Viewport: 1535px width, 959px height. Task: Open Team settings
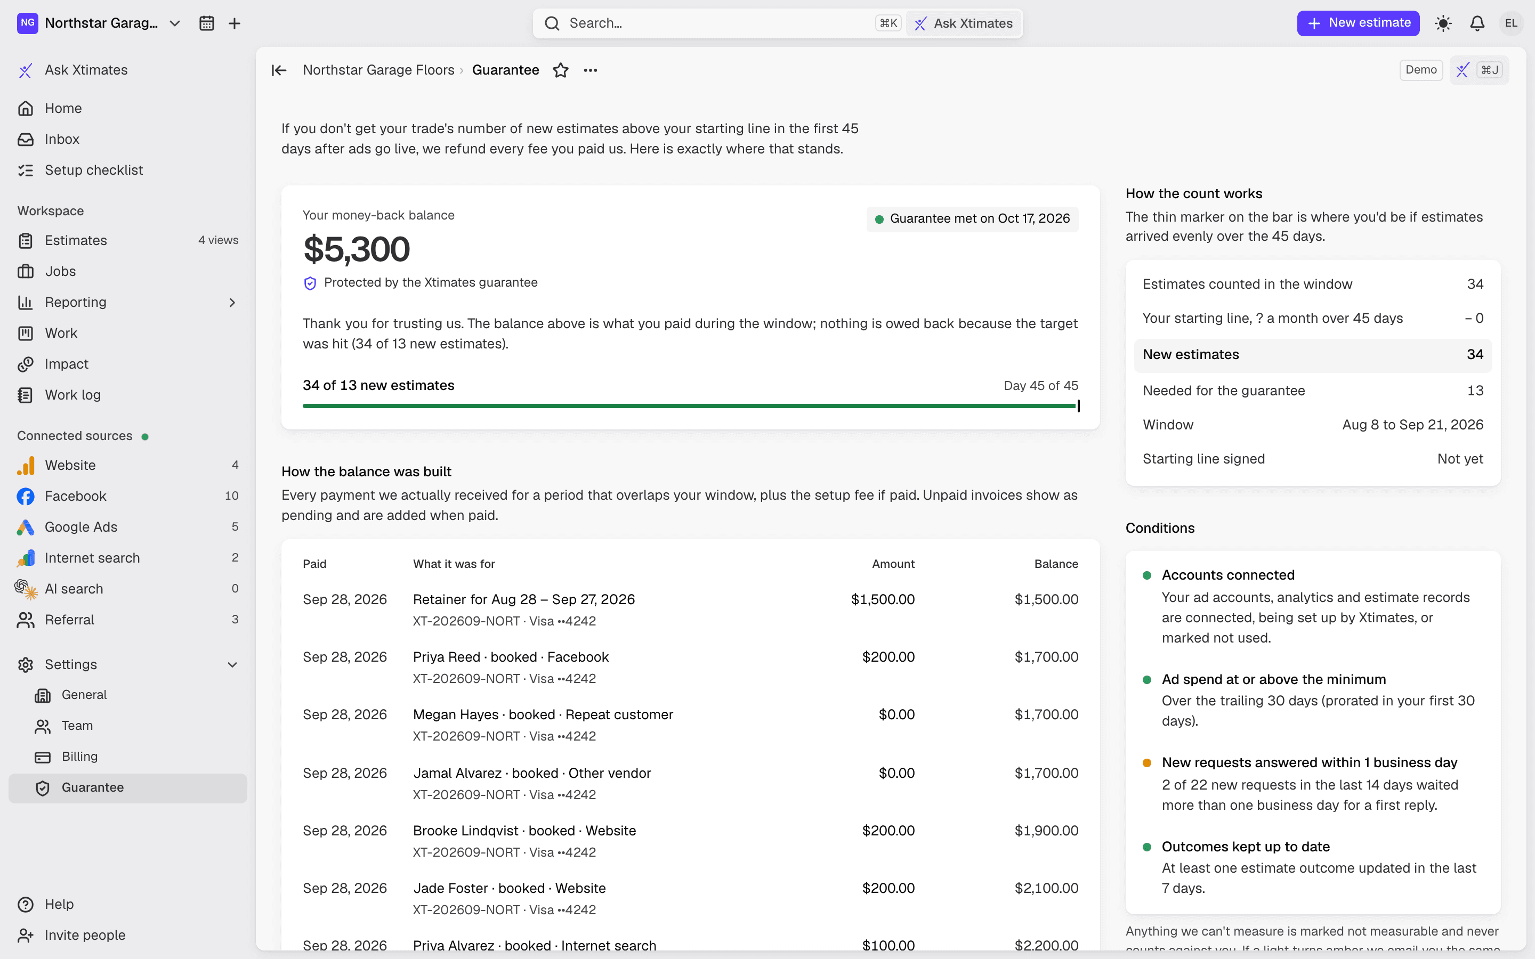pos(127,726)
